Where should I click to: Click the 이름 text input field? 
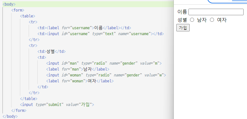coord(216,12)
